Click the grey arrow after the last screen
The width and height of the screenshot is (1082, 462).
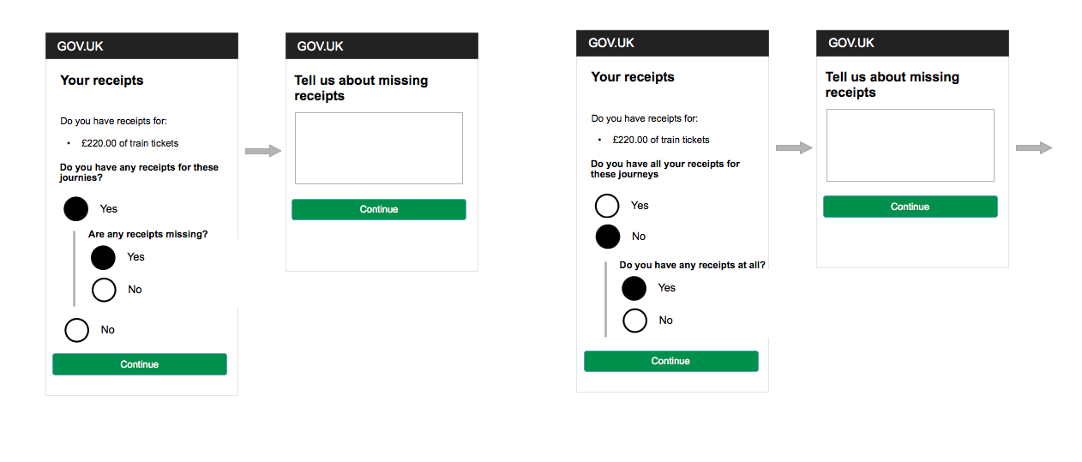pos(1034,148)
